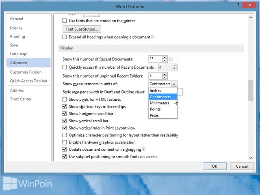Image resolution: width=260 pixels, height=195 pixels.
Task: Open Proofing options category
Action: tap(28, 36)
